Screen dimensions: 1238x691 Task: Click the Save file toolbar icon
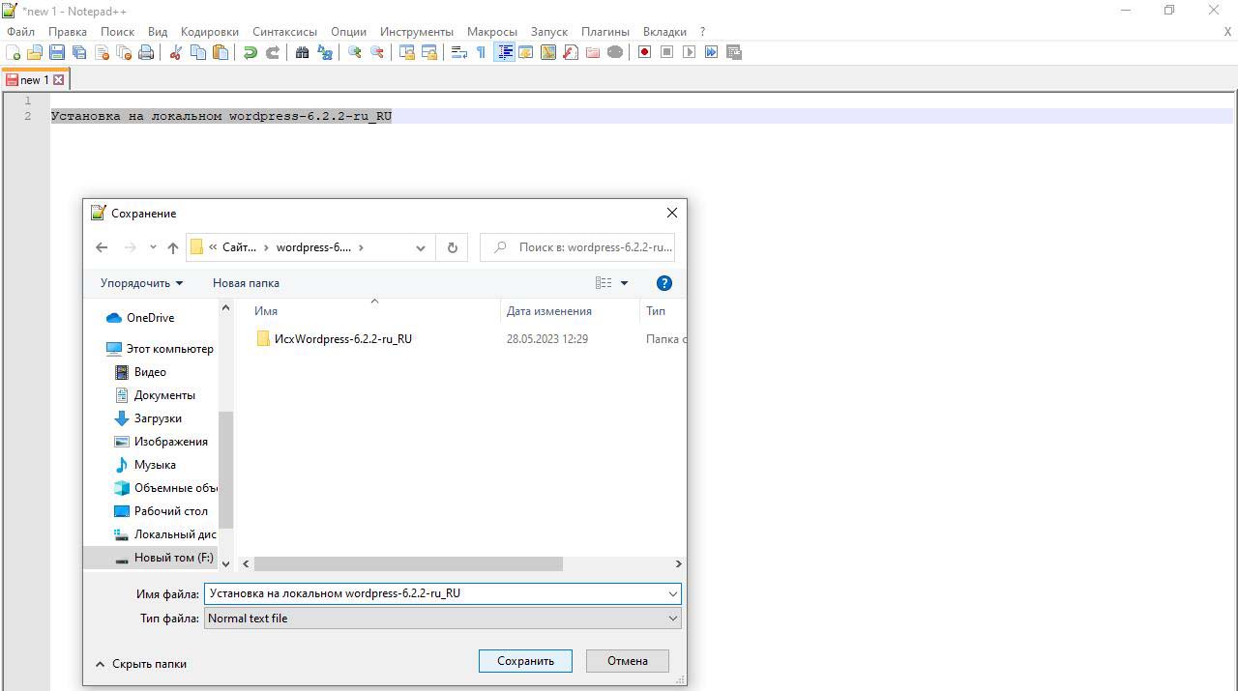pos(57,52)
